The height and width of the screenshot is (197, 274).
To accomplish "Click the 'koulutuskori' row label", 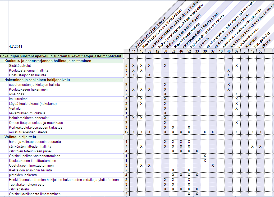I will pos(18,99).
